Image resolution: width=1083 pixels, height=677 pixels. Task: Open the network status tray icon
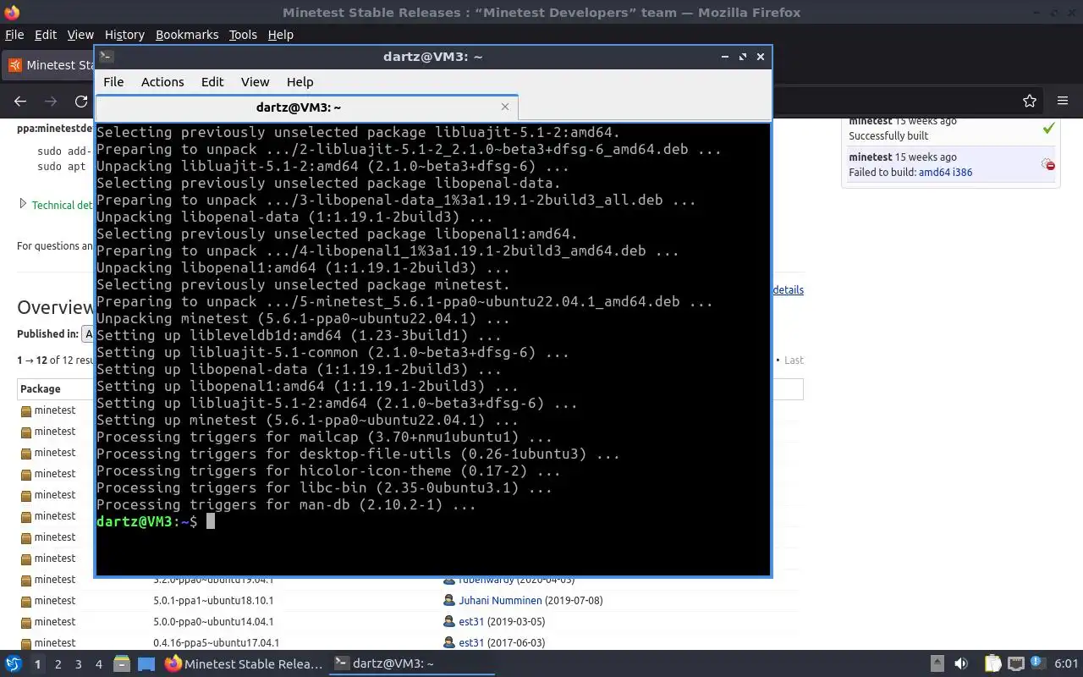(x=1015, y=664)
